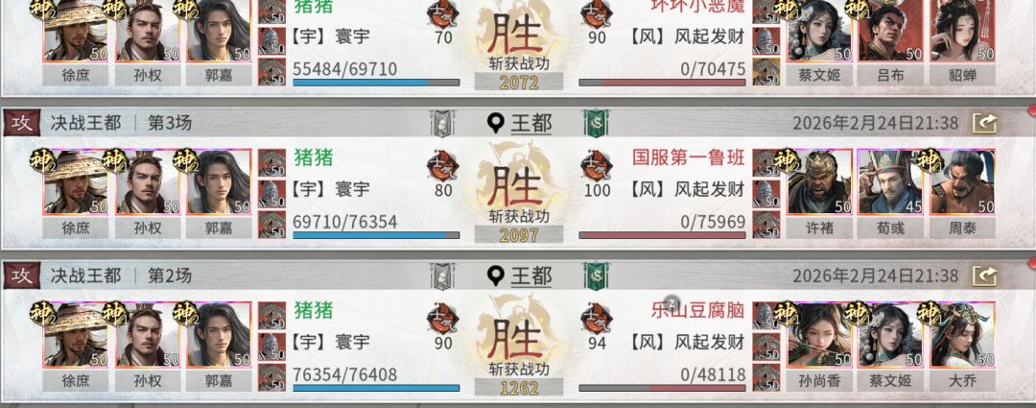The height and width of the screenshot is (408, 1036).
Task: Select 许褚 hero portrait
Action: coord(819,181)
